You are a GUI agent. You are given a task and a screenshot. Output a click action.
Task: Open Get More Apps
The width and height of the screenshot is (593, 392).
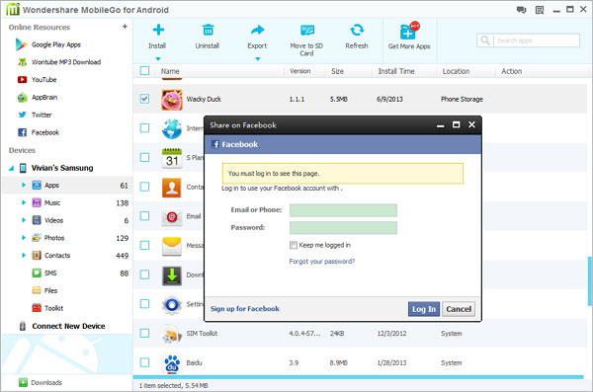pyautogui.click(x=409, y=36)
